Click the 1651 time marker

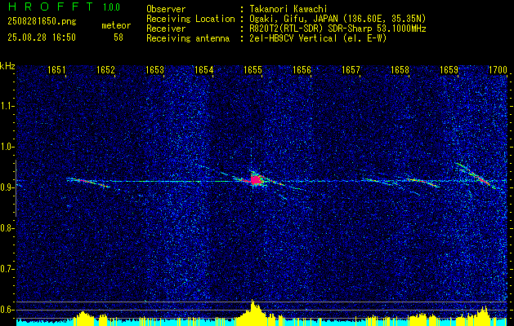tap(56, 70)
